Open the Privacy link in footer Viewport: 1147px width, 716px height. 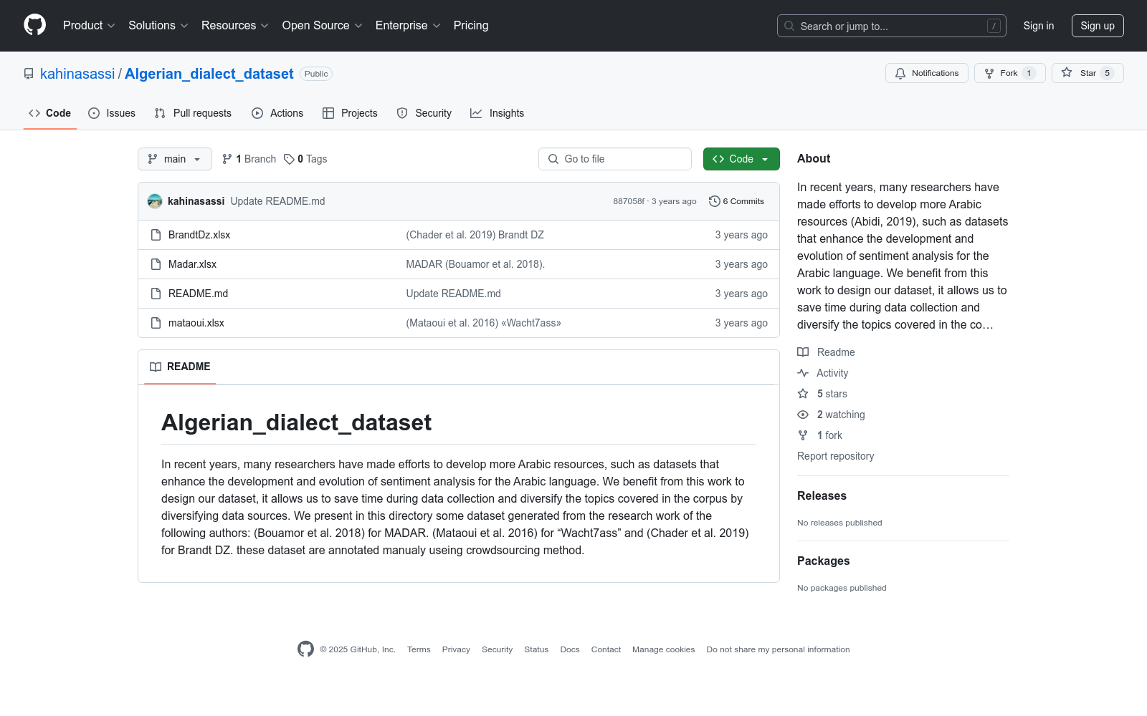[456, 649]
